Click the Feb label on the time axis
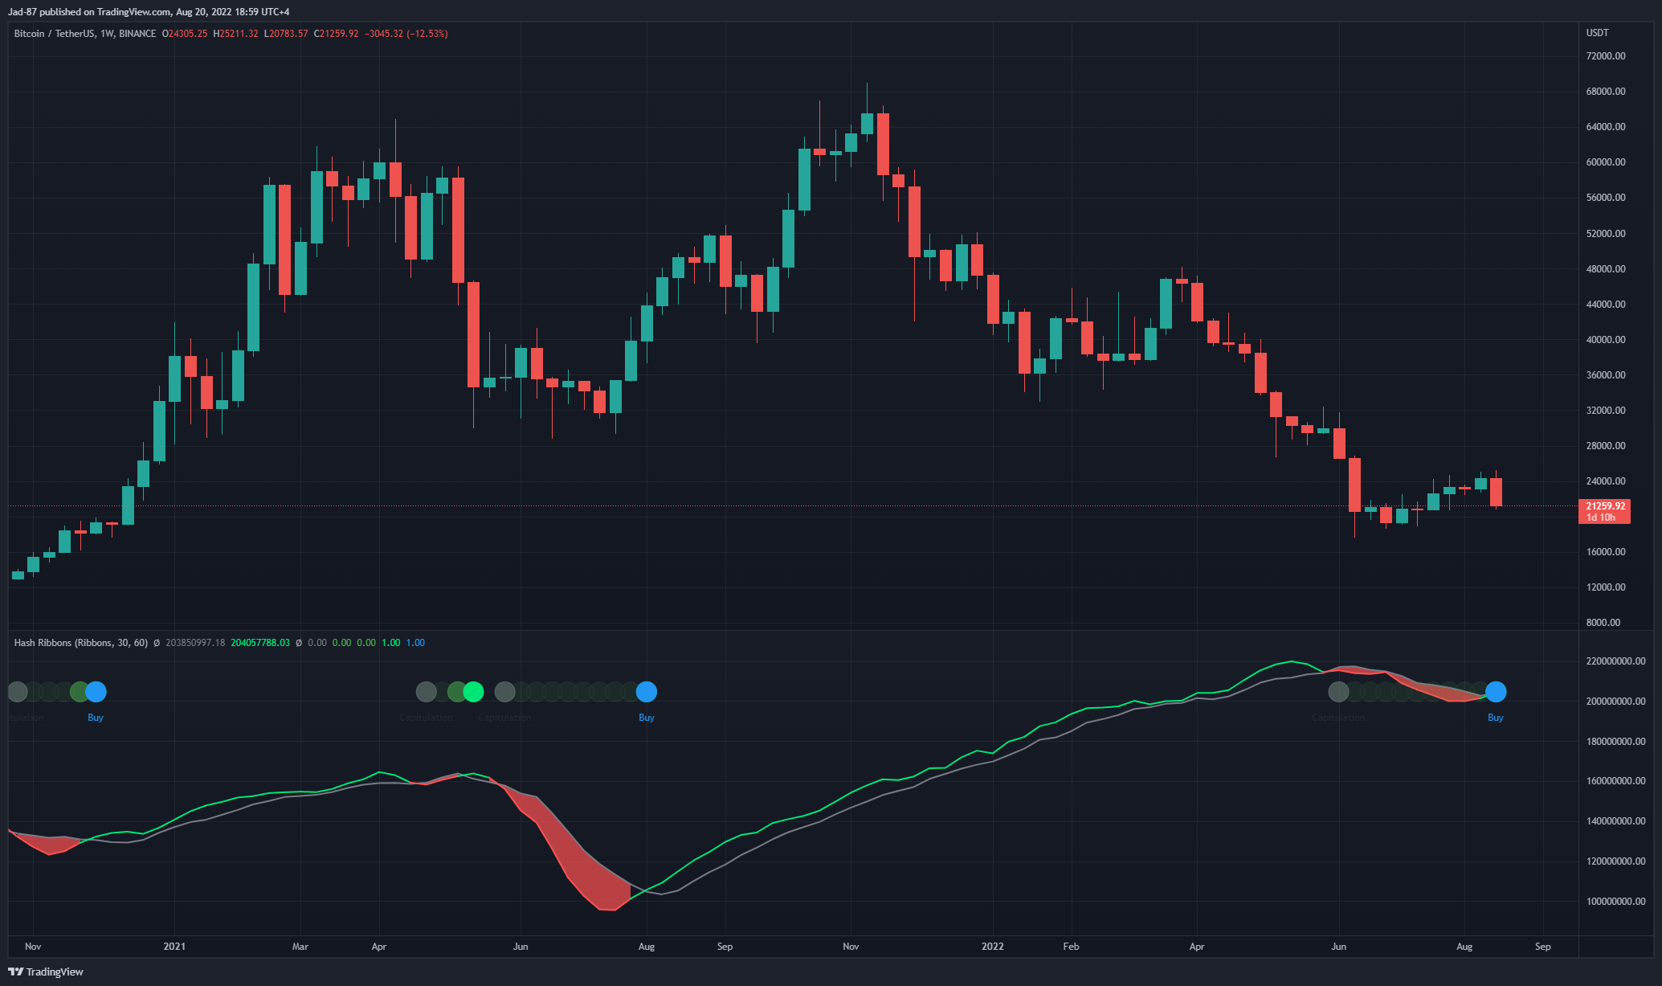Viewport: 1662px width, 986px height. (x=1071, y=947)
